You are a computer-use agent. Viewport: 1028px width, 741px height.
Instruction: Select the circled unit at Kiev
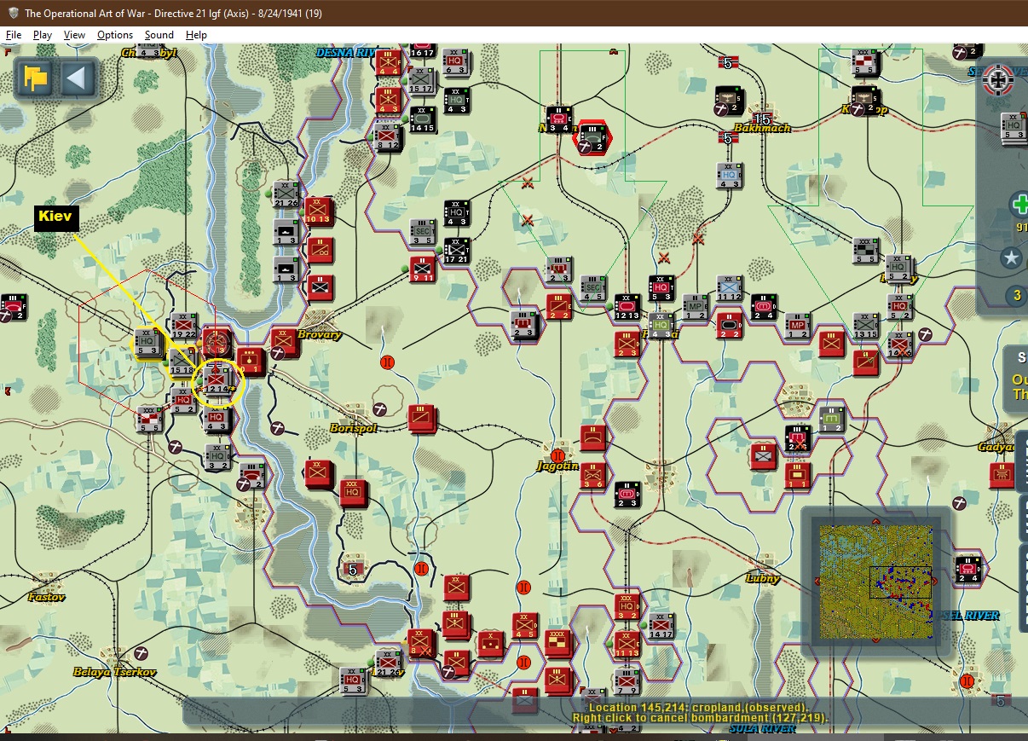(x=218, y=381)
